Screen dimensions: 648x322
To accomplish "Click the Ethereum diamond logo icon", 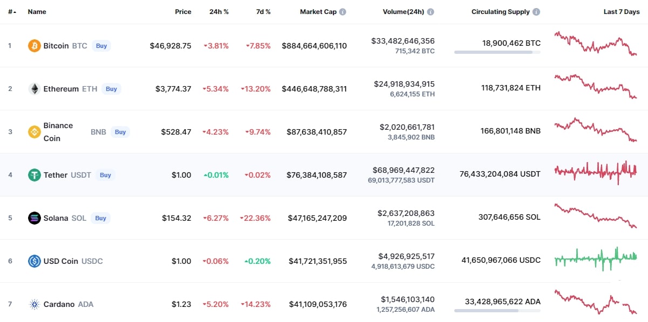I will [35, 89].
